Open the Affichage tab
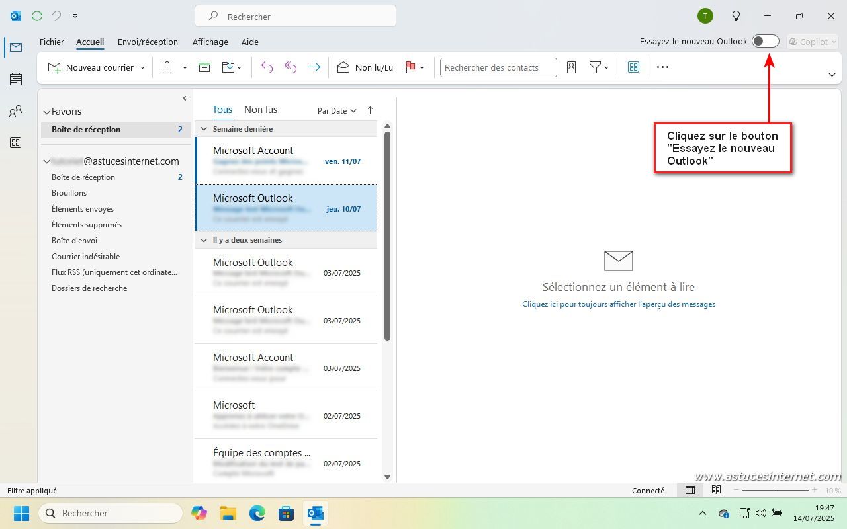Screen dimensions: 847x529 tap(210, 42)
